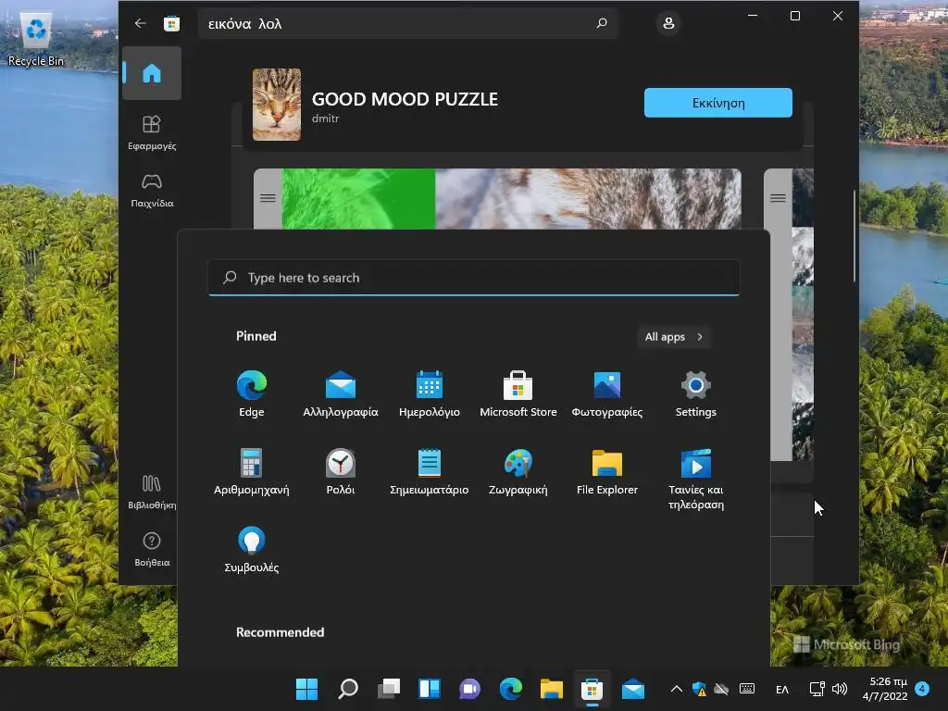Open the Αλληλογραφία mail app
The height and width of the screenshot is (711, 948).
(x=341, y=394)
